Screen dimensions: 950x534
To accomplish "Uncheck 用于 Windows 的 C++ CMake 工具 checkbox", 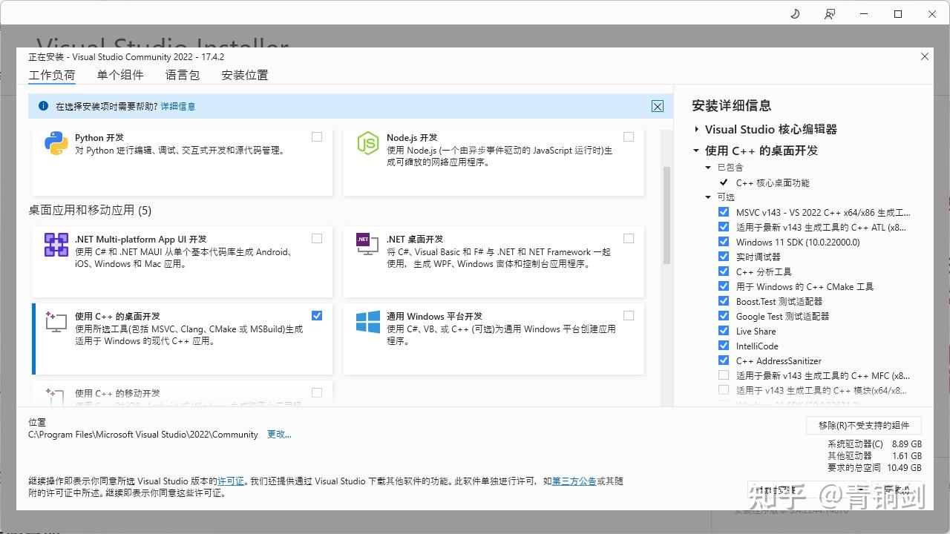I will point(724,286).
